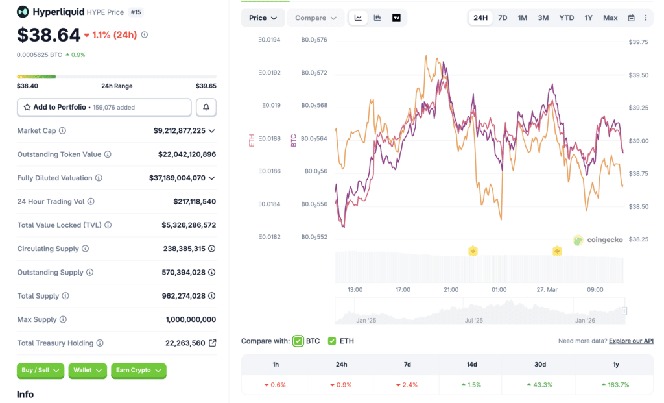Click the Hyperliquid logo icon
The image size is (664, 403).
click(23, 12)
